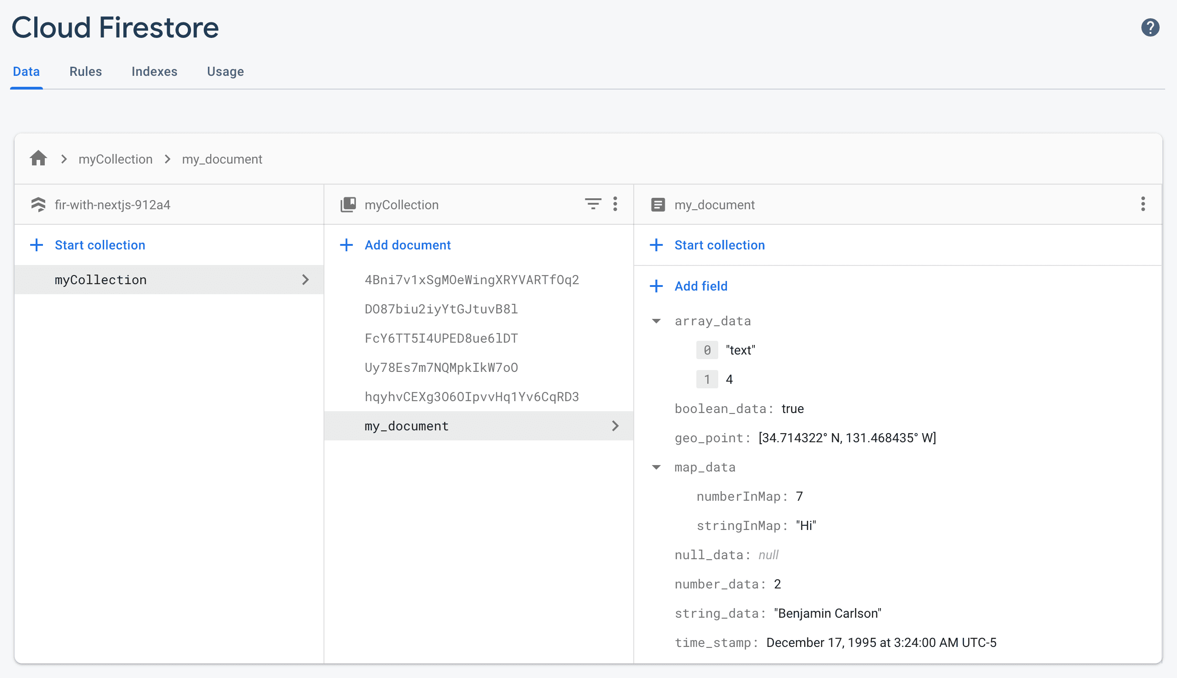This screenshot has width=1177, height=678.
Task: Switch to the Data tab
Action: coord(26,71)
